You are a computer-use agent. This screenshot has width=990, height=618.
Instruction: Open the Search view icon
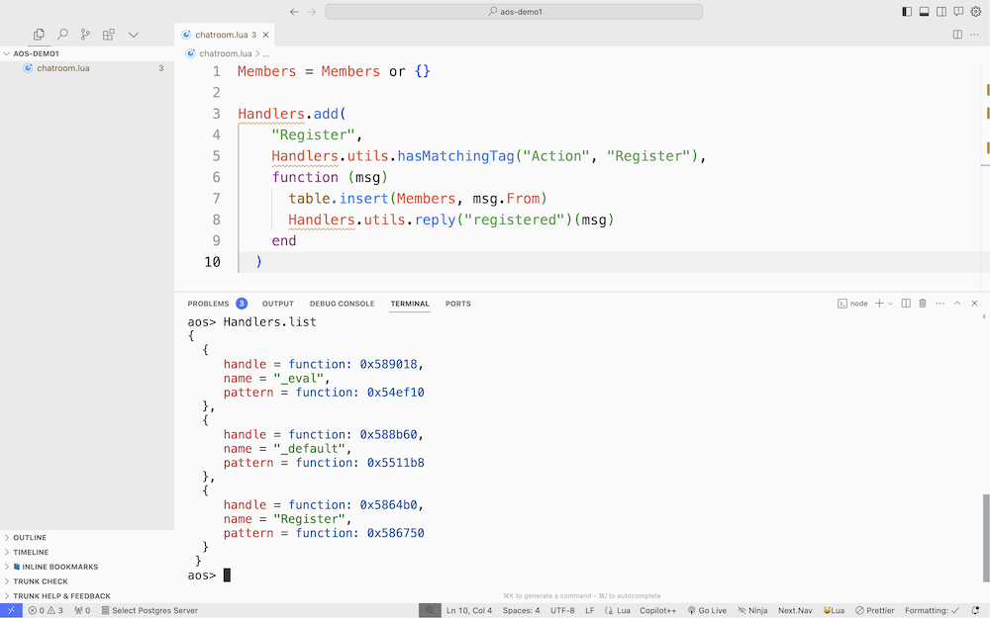[62, 35]
